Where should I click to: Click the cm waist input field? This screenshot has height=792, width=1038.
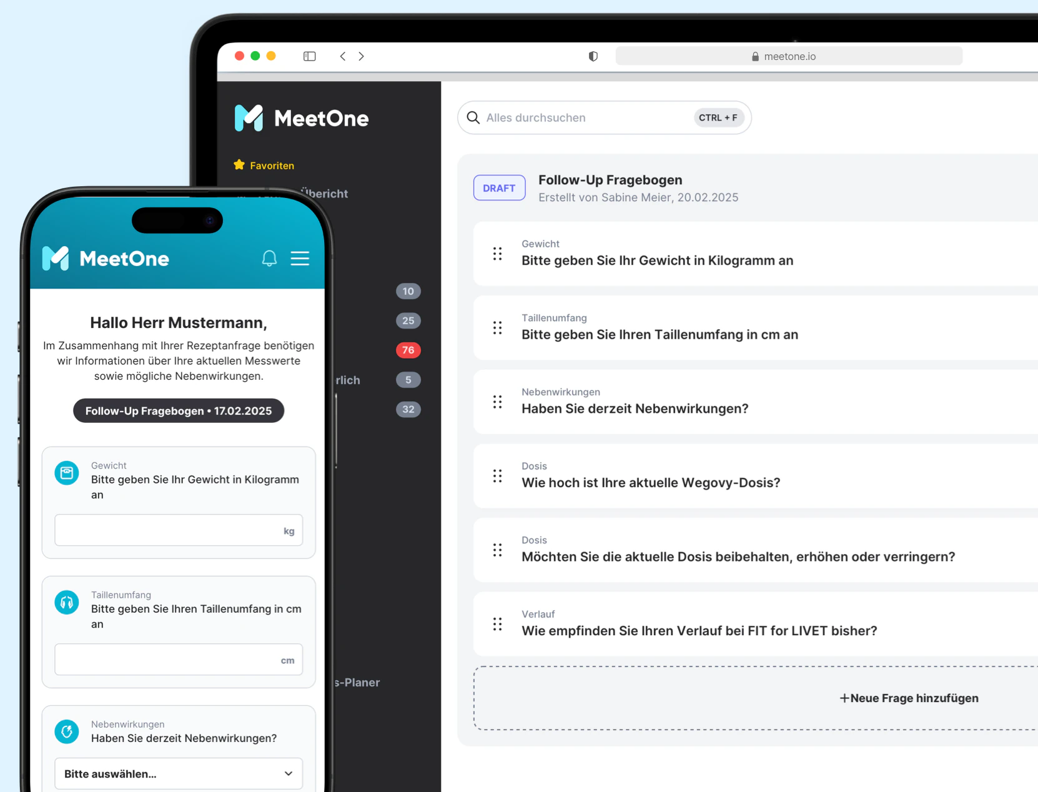click(x=179, y=660)
